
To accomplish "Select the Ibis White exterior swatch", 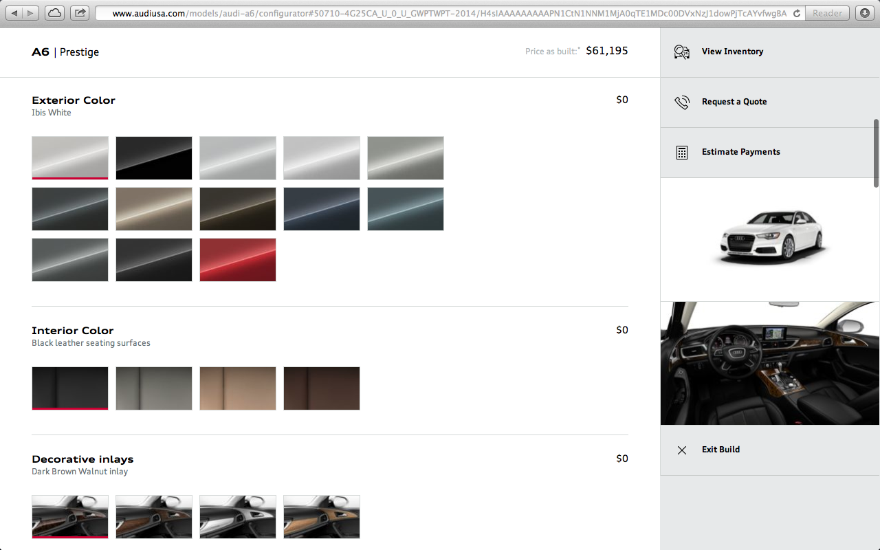I will [x=70, y=158].
